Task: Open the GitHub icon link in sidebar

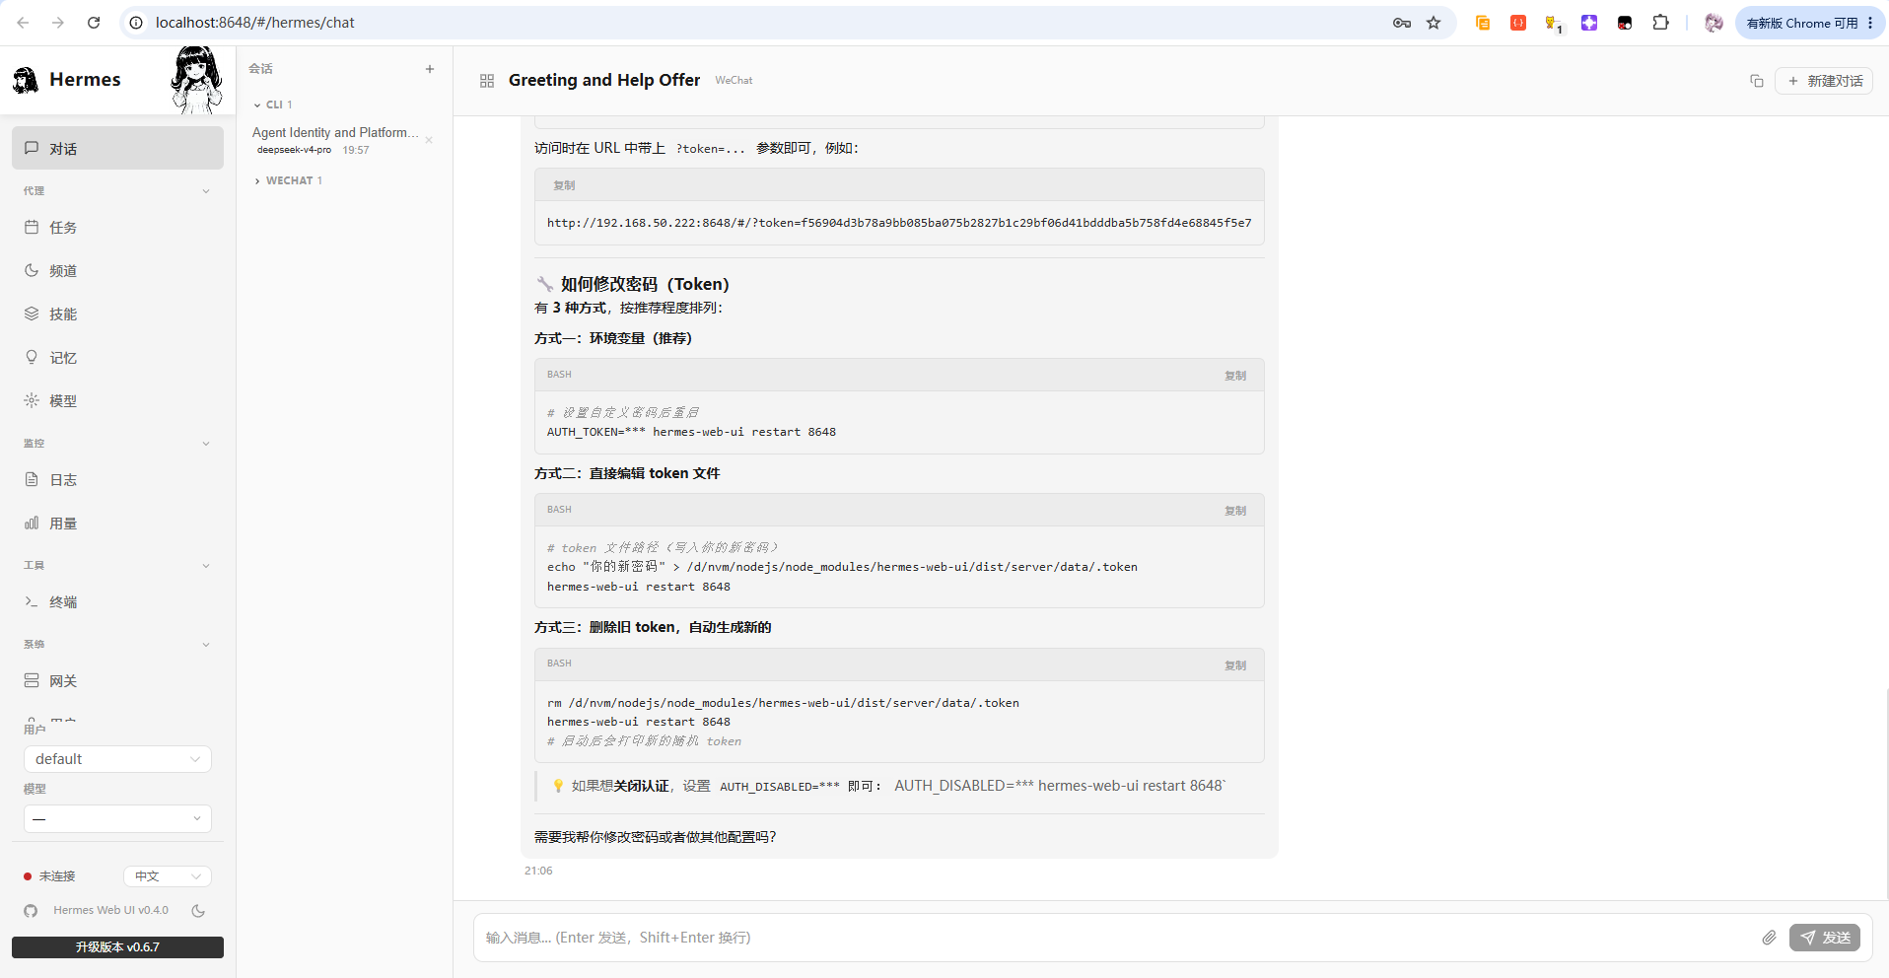Action: [x=31, y=911]
